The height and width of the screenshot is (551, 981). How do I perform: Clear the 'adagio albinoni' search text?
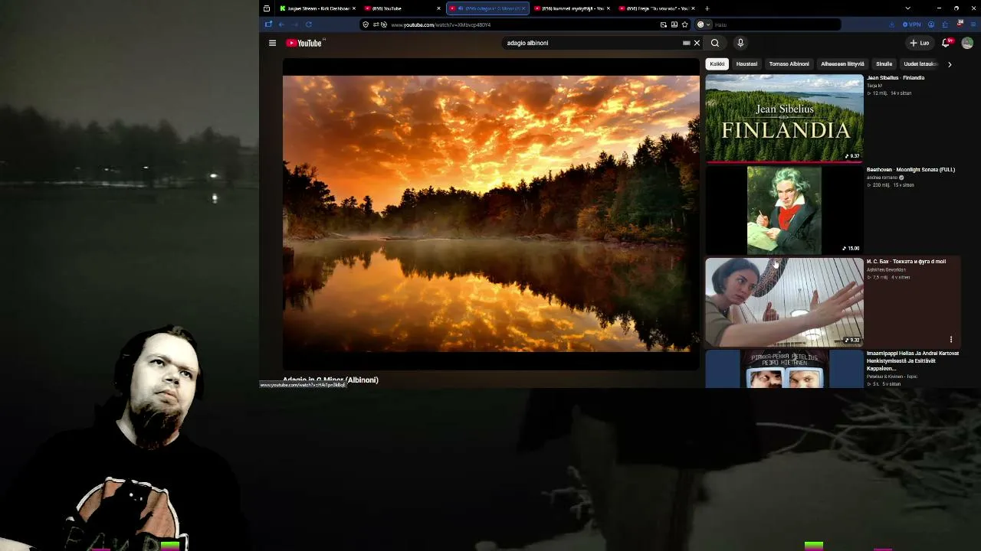(x=697, y=43)
